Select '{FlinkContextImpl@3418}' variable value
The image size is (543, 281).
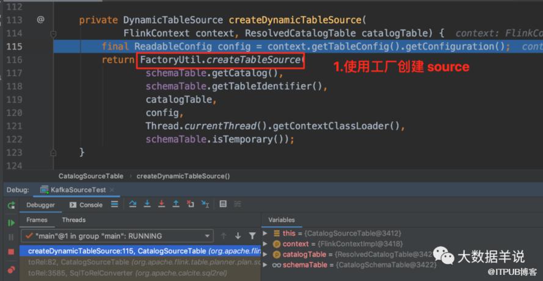click(360, 244)
